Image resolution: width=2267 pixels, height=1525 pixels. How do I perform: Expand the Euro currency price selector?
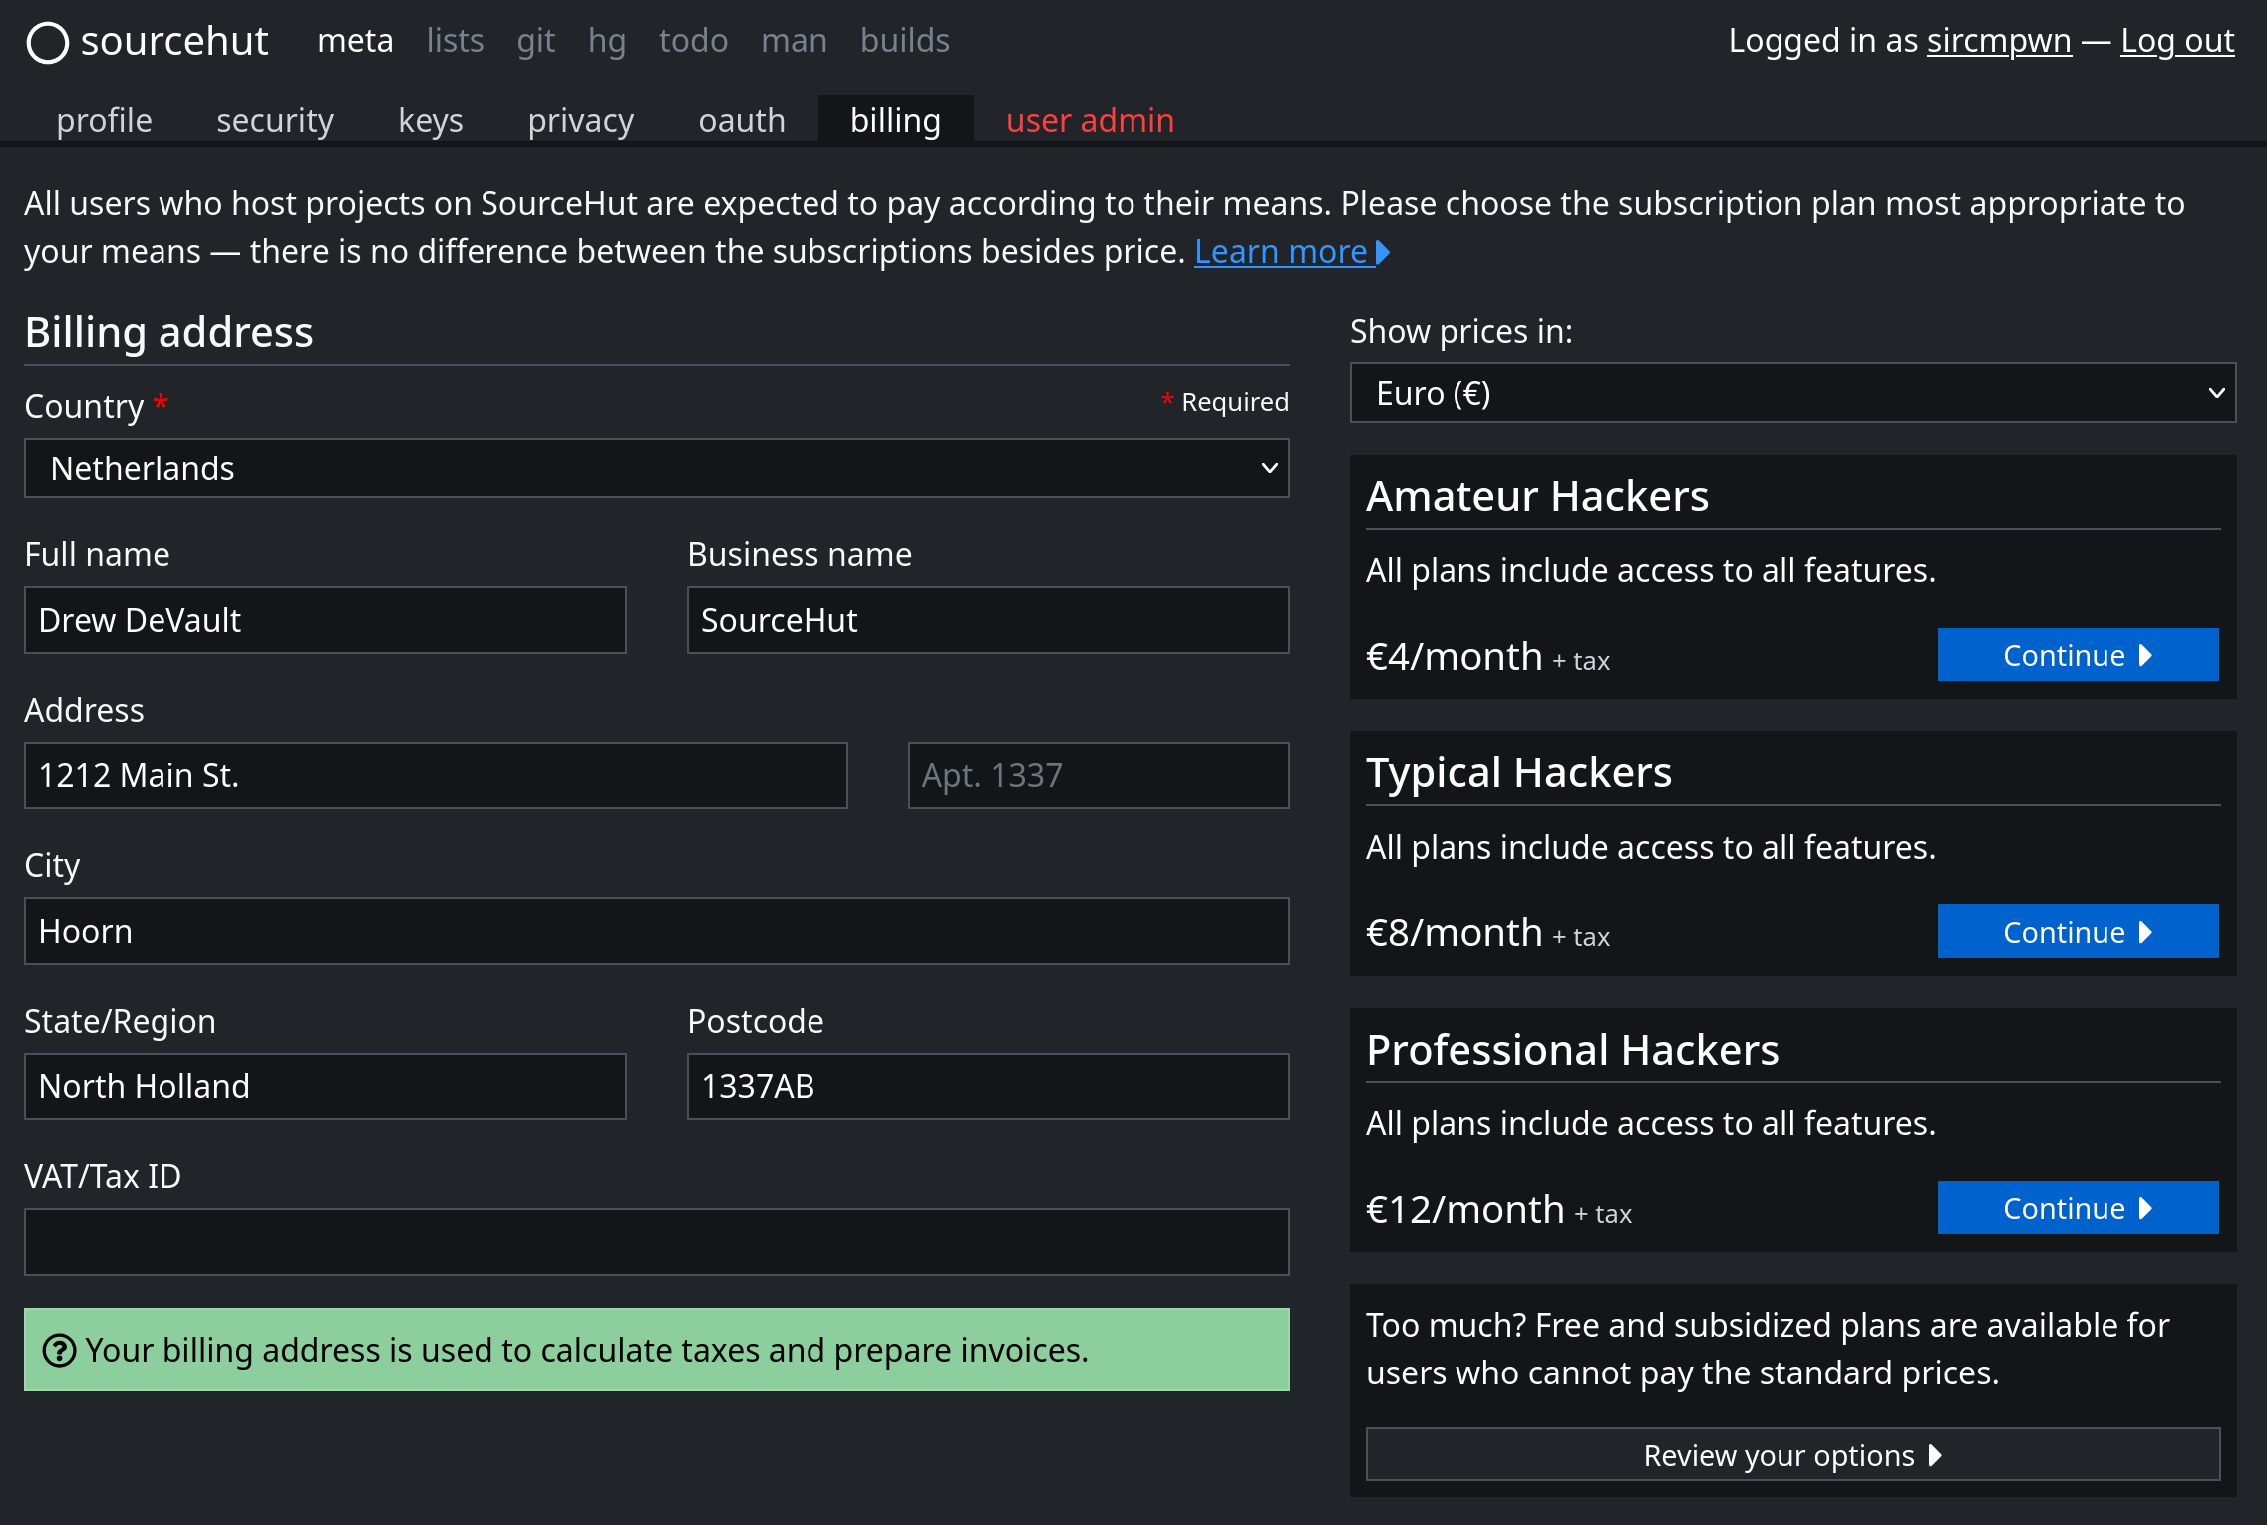[1791, 393]
